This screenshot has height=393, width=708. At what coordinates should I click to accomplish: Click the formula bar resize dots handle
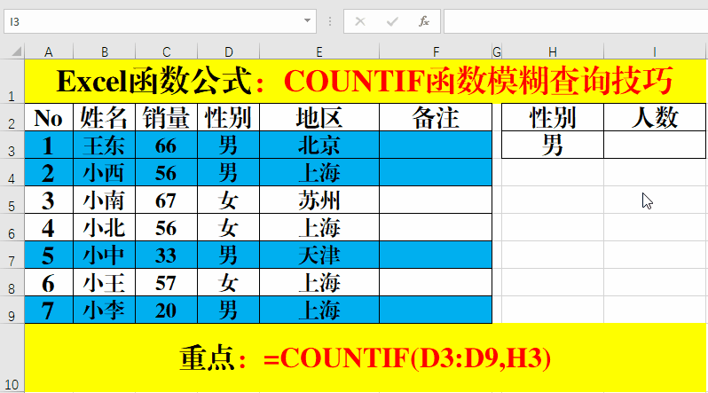(330, 21)
